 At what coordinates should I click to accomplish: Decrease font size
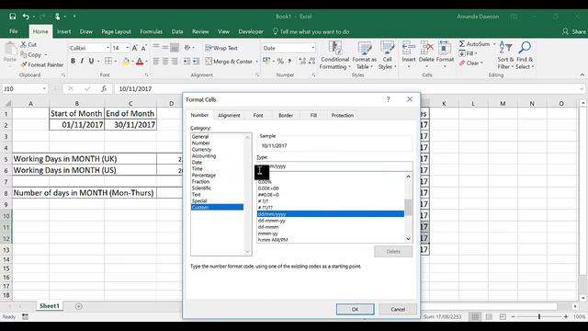[x=143, y=48]
